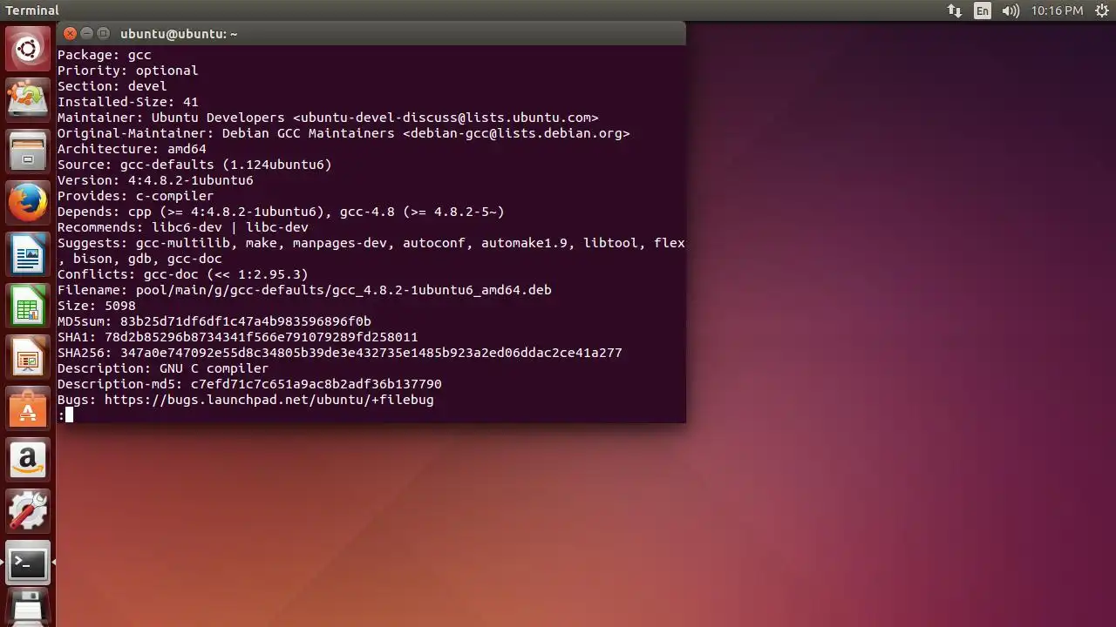Click the Description-md5 line
Viewport: 1116px width, 627px height.
249,384
